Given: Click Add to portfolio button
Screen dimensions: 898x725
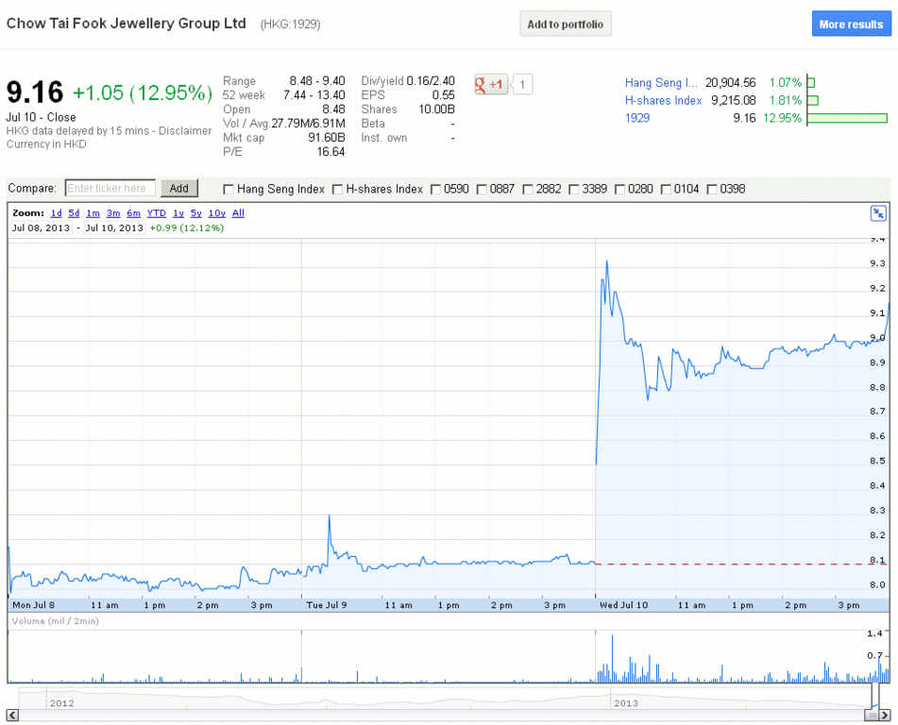Looking at the screenshot, I should 566,24.
